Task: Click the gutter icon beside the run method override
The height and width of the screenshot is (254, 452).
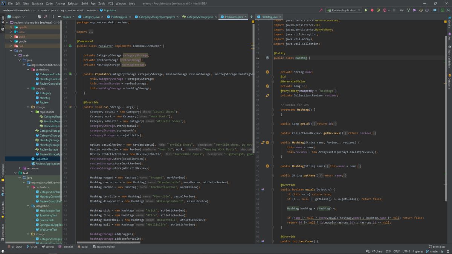Action: coord(70,107)
